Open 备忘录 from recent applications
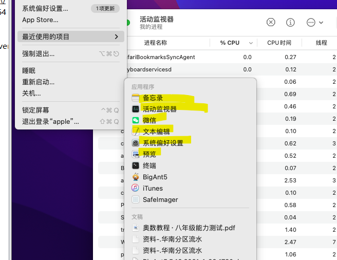337x260 pixels. click(190, 98)
